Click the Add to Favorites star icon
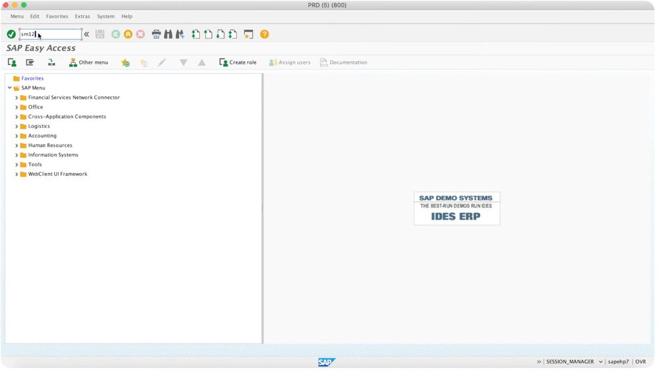This screenshot has height=376, width=664. [x=125, y=62]
